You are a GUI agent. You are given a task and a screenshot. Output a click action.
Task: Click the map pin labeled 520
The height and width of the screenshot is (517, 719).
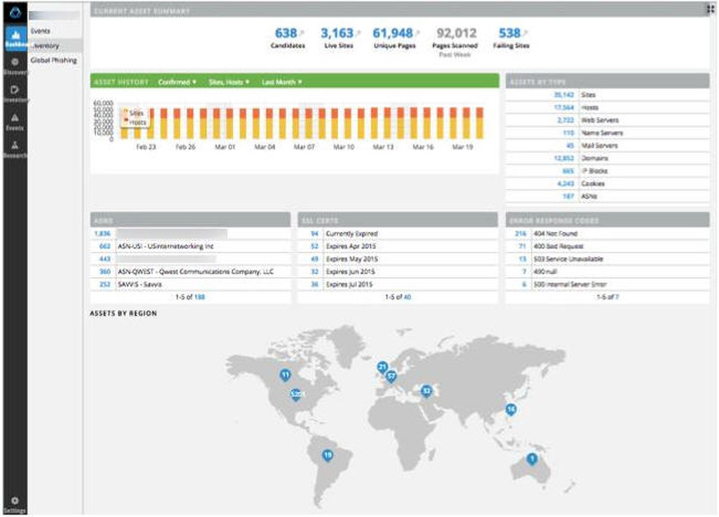pyautogui.click(x=296, y=394)
